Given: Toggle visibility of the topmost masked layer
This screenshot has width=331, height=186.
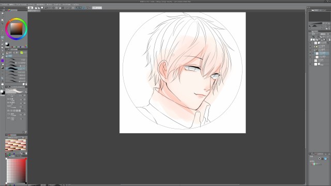Looking at the screenshot, I should [310, 43].
